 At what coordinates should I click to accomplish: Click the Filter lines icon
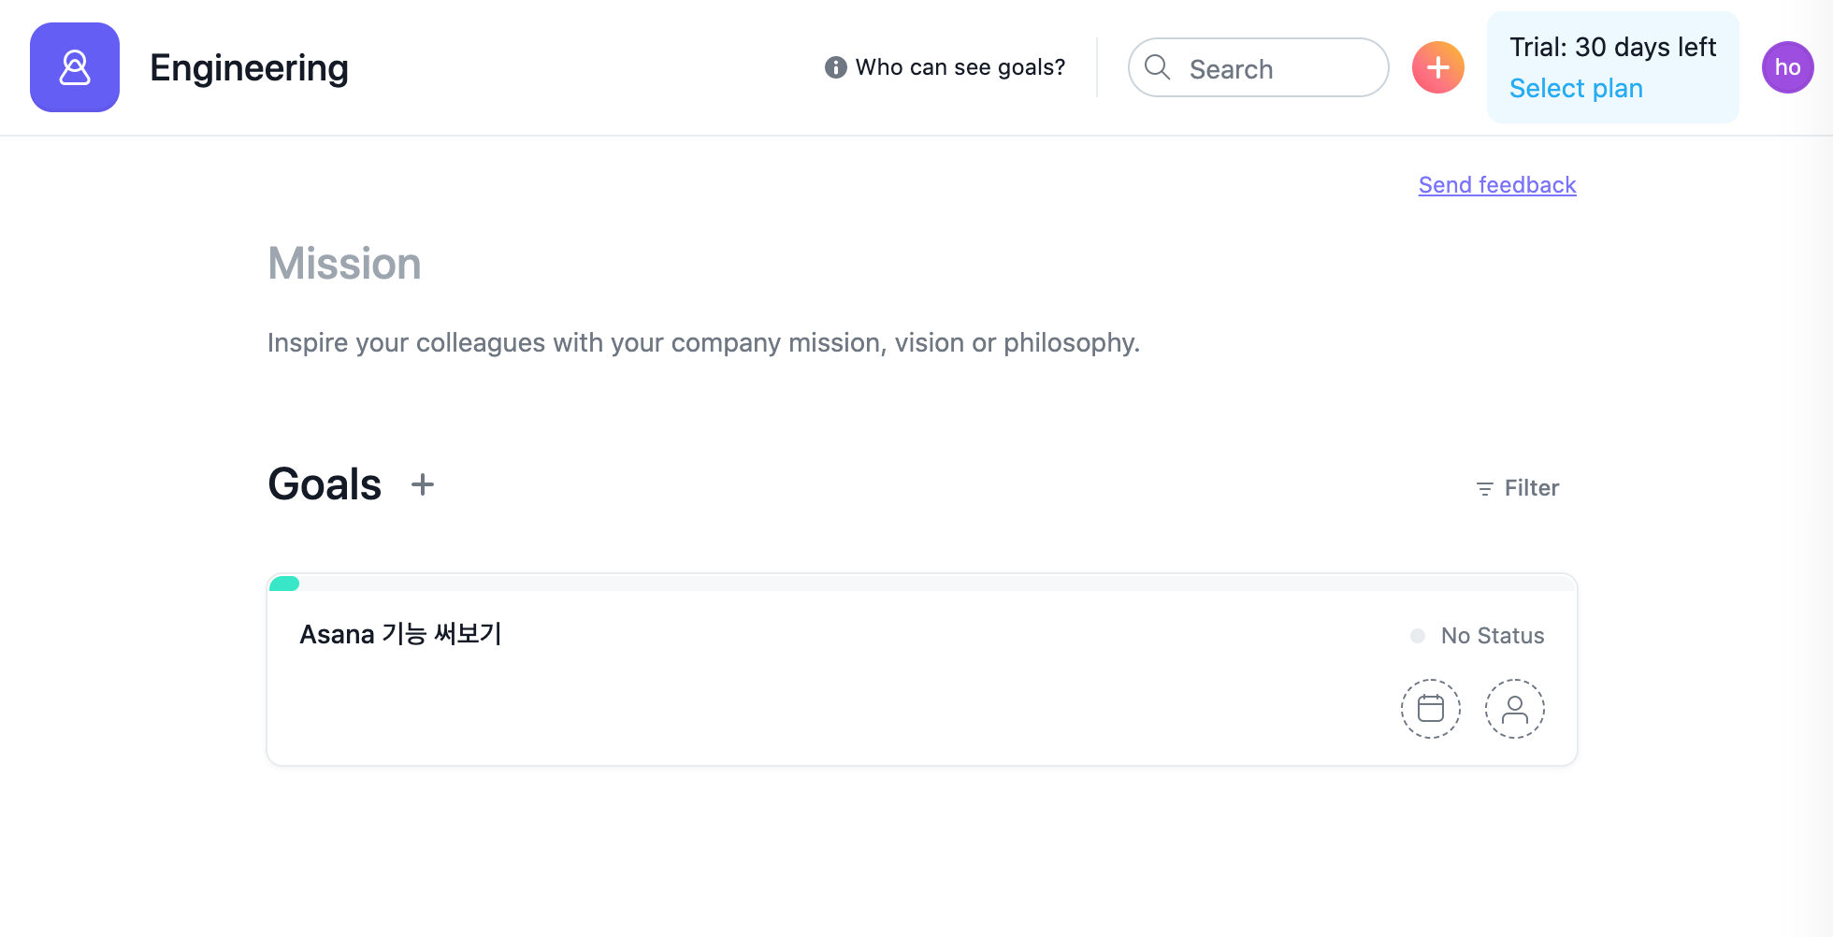1484,489
